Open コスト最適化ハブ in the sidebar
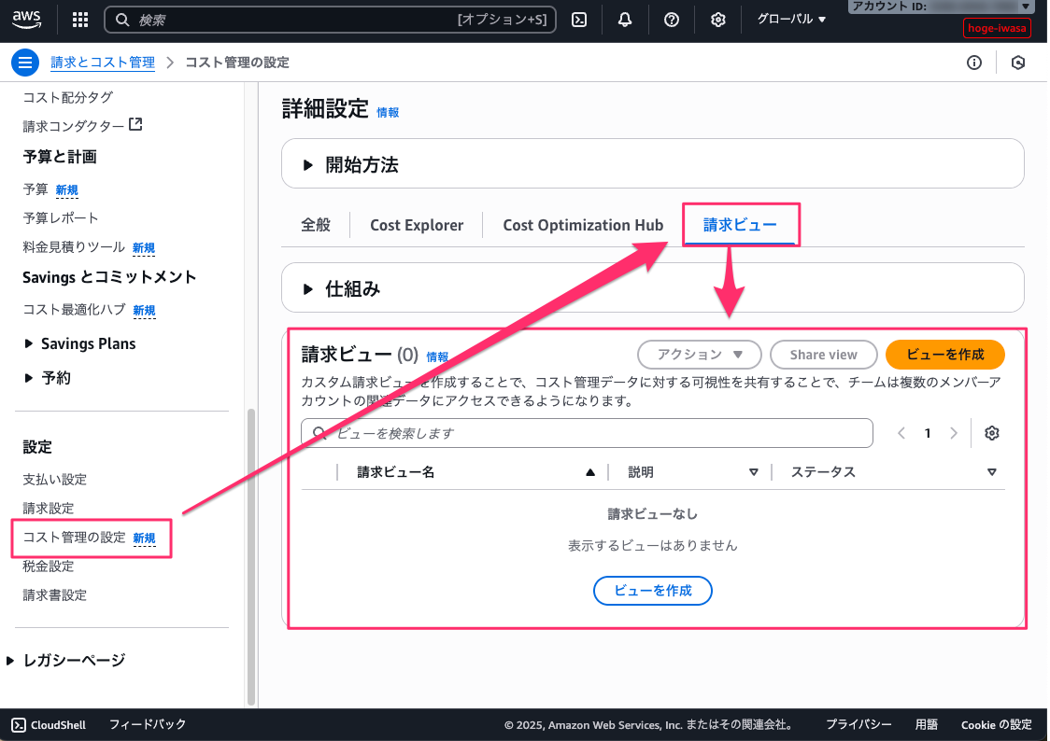The image size is (1050, 741). [x=75, y=309]
